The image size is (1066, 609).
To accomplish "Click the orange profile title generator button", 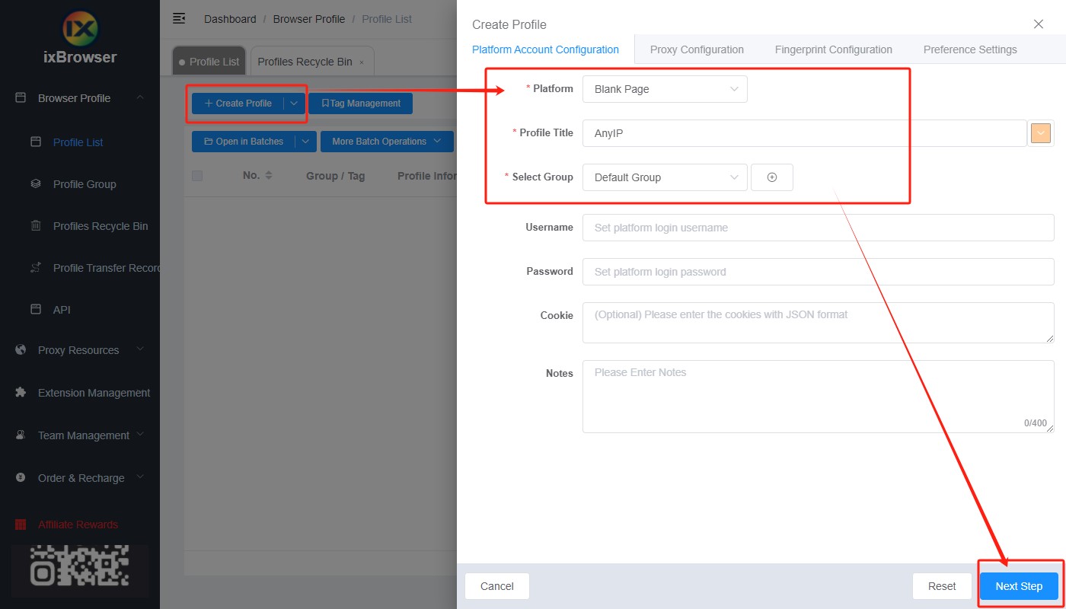I will tap(1040, 132).
